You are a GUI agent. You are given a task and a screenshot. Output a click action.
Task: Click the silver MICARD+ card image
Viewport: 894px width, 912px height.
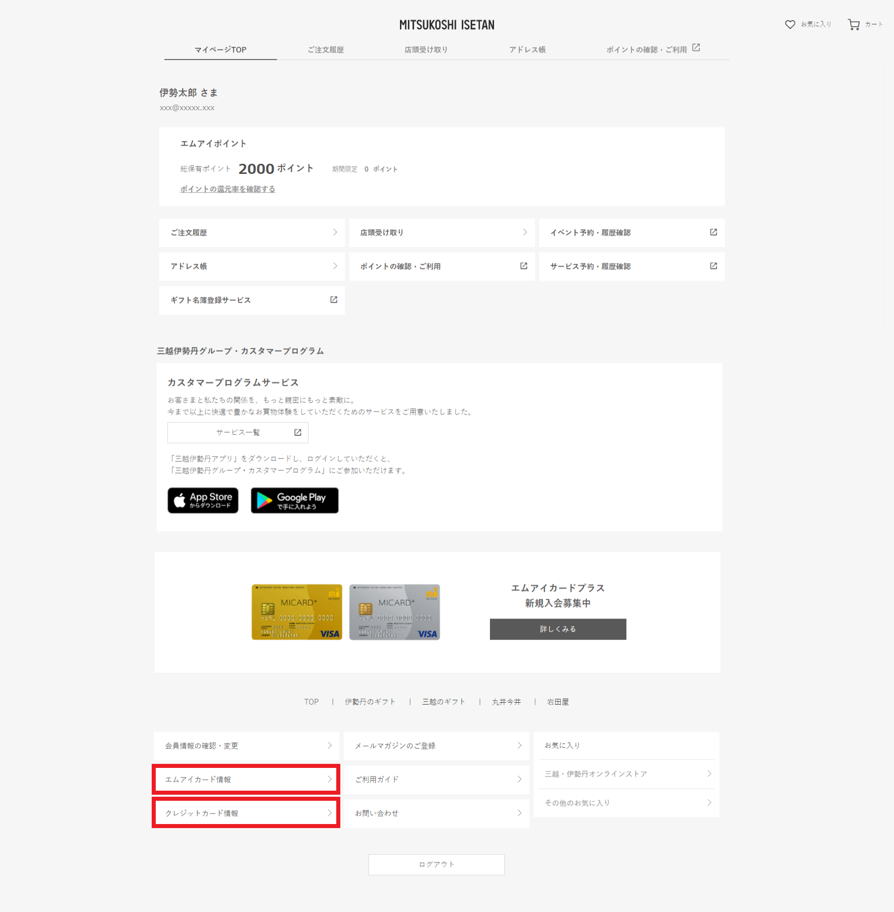pyautogui.click(x=394, y=612)
